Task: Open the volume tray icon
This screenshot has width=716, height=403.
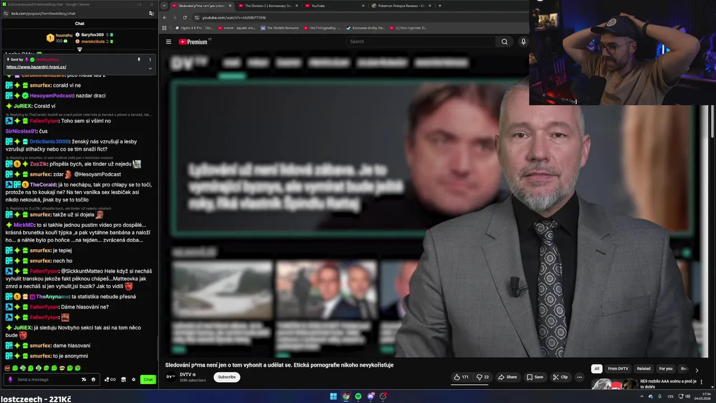Action: 687,396
